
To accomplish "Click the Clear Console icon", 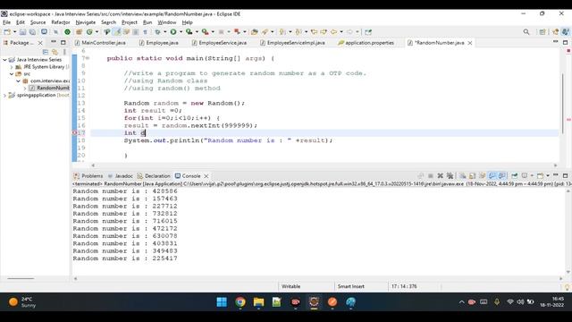I will [x=463, y=175].
